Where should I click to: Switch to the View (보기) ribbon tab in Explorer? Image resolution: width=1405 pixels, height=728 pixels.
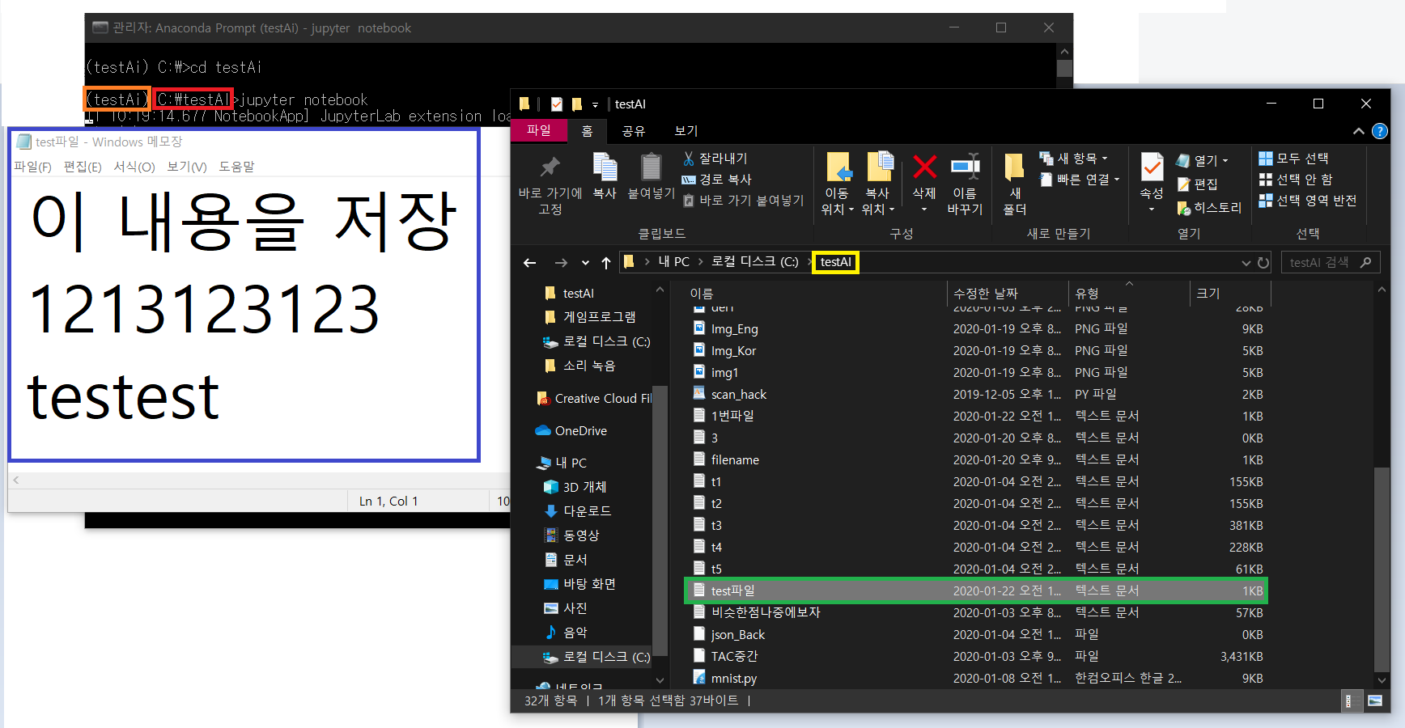(x=686, y=131)
